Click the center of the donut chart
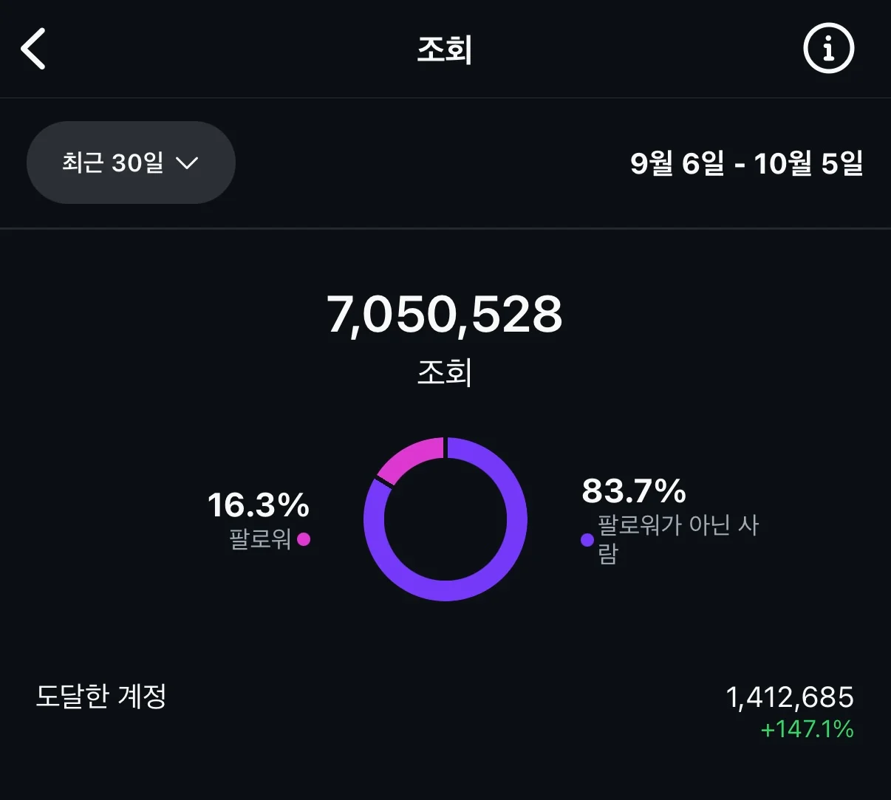Image resolution: width=891 pixels, height=800 pixels. click(445, 519)
